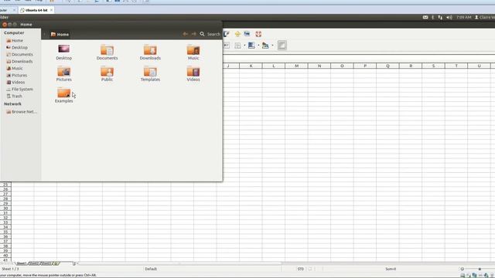Open the sound volume indicator
The image size is (495, 278).
tap(449, 17)
